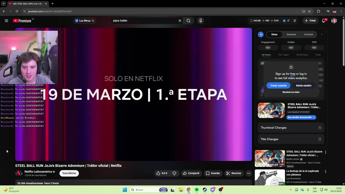Start voice search with the microphone
This screenshot has width=345, height=194.
[x=201, y=21]
